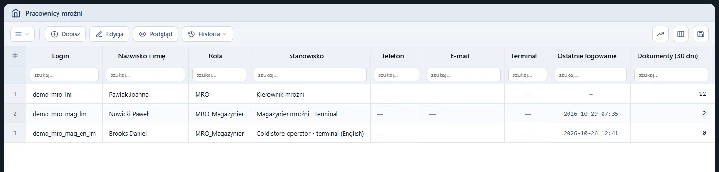The image size is (719, 172).
Task: Click Cold store operator - terminal (English)
Action: click(x=310, y=133)
